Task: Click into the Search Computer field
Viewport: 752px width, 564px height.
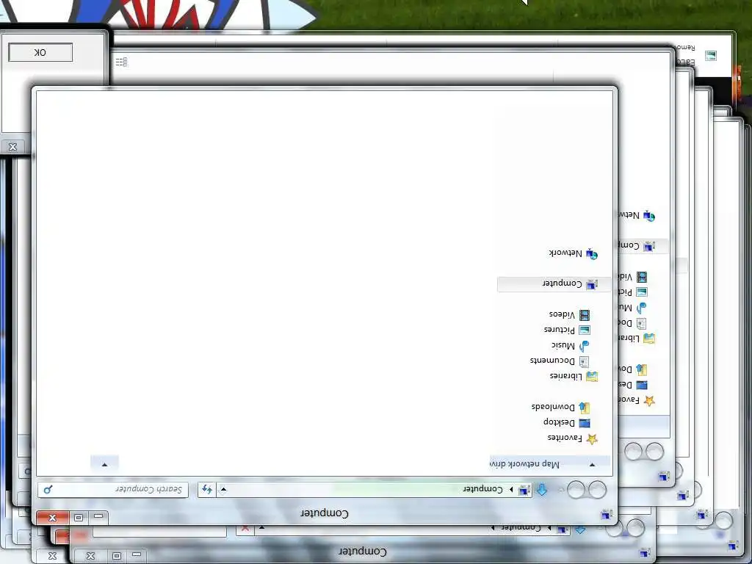Action: (x=112, y=489)
